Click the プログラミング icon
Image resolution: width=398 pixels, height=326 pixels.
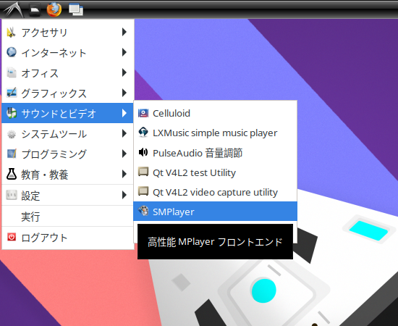pos(12,154)
